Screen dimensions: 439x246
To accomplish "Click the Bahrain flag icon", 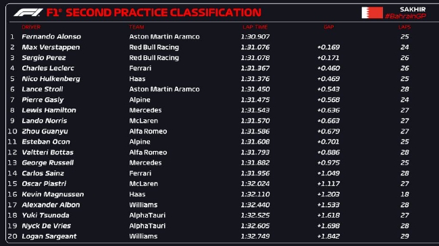I will tap(372, 13).
